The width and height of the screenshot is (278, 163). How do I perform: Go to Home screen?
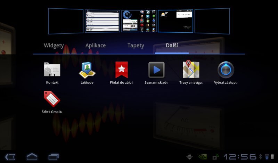click(32, 157)
